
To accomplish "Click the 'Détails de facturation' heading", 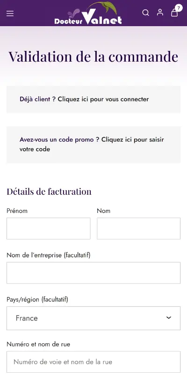I will tap(49, 191).
